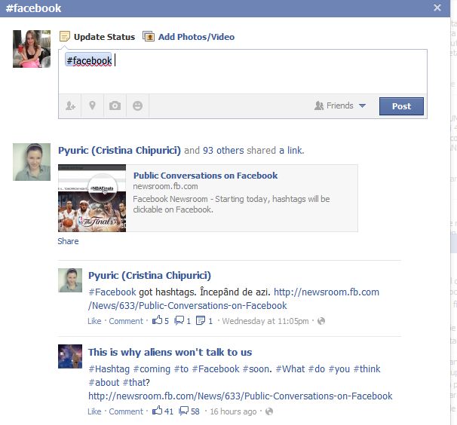Click the thumbs-up icon showing 41 likes
The image size is (457, 425).
(x=158, y=411)
